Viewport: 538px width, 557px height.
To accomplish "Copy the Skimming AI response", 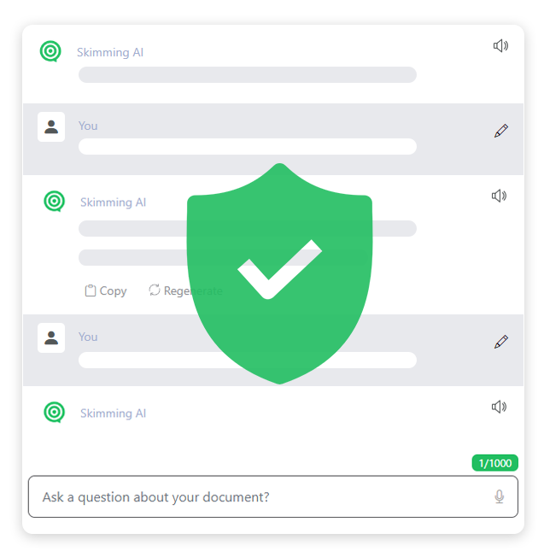I will point(106,290).
